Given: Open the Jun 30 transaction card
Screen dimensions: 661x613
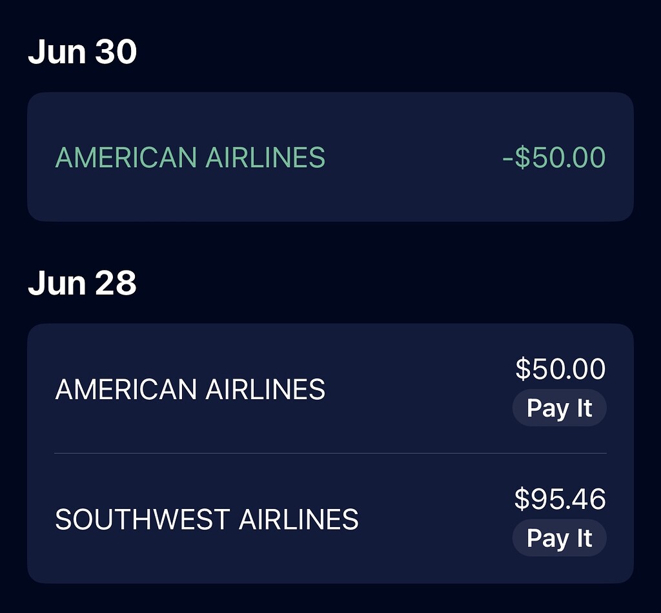Looking at the screenshot, I should (x=330, y=156).
